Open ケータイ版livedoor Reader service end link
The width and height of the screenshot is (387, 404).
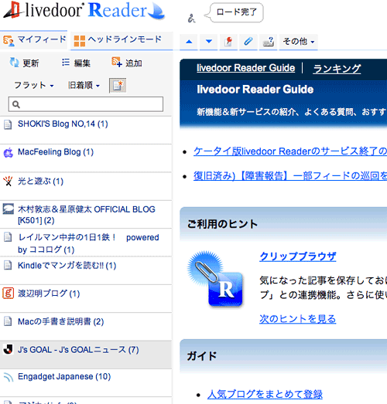[x=290, y=151]
